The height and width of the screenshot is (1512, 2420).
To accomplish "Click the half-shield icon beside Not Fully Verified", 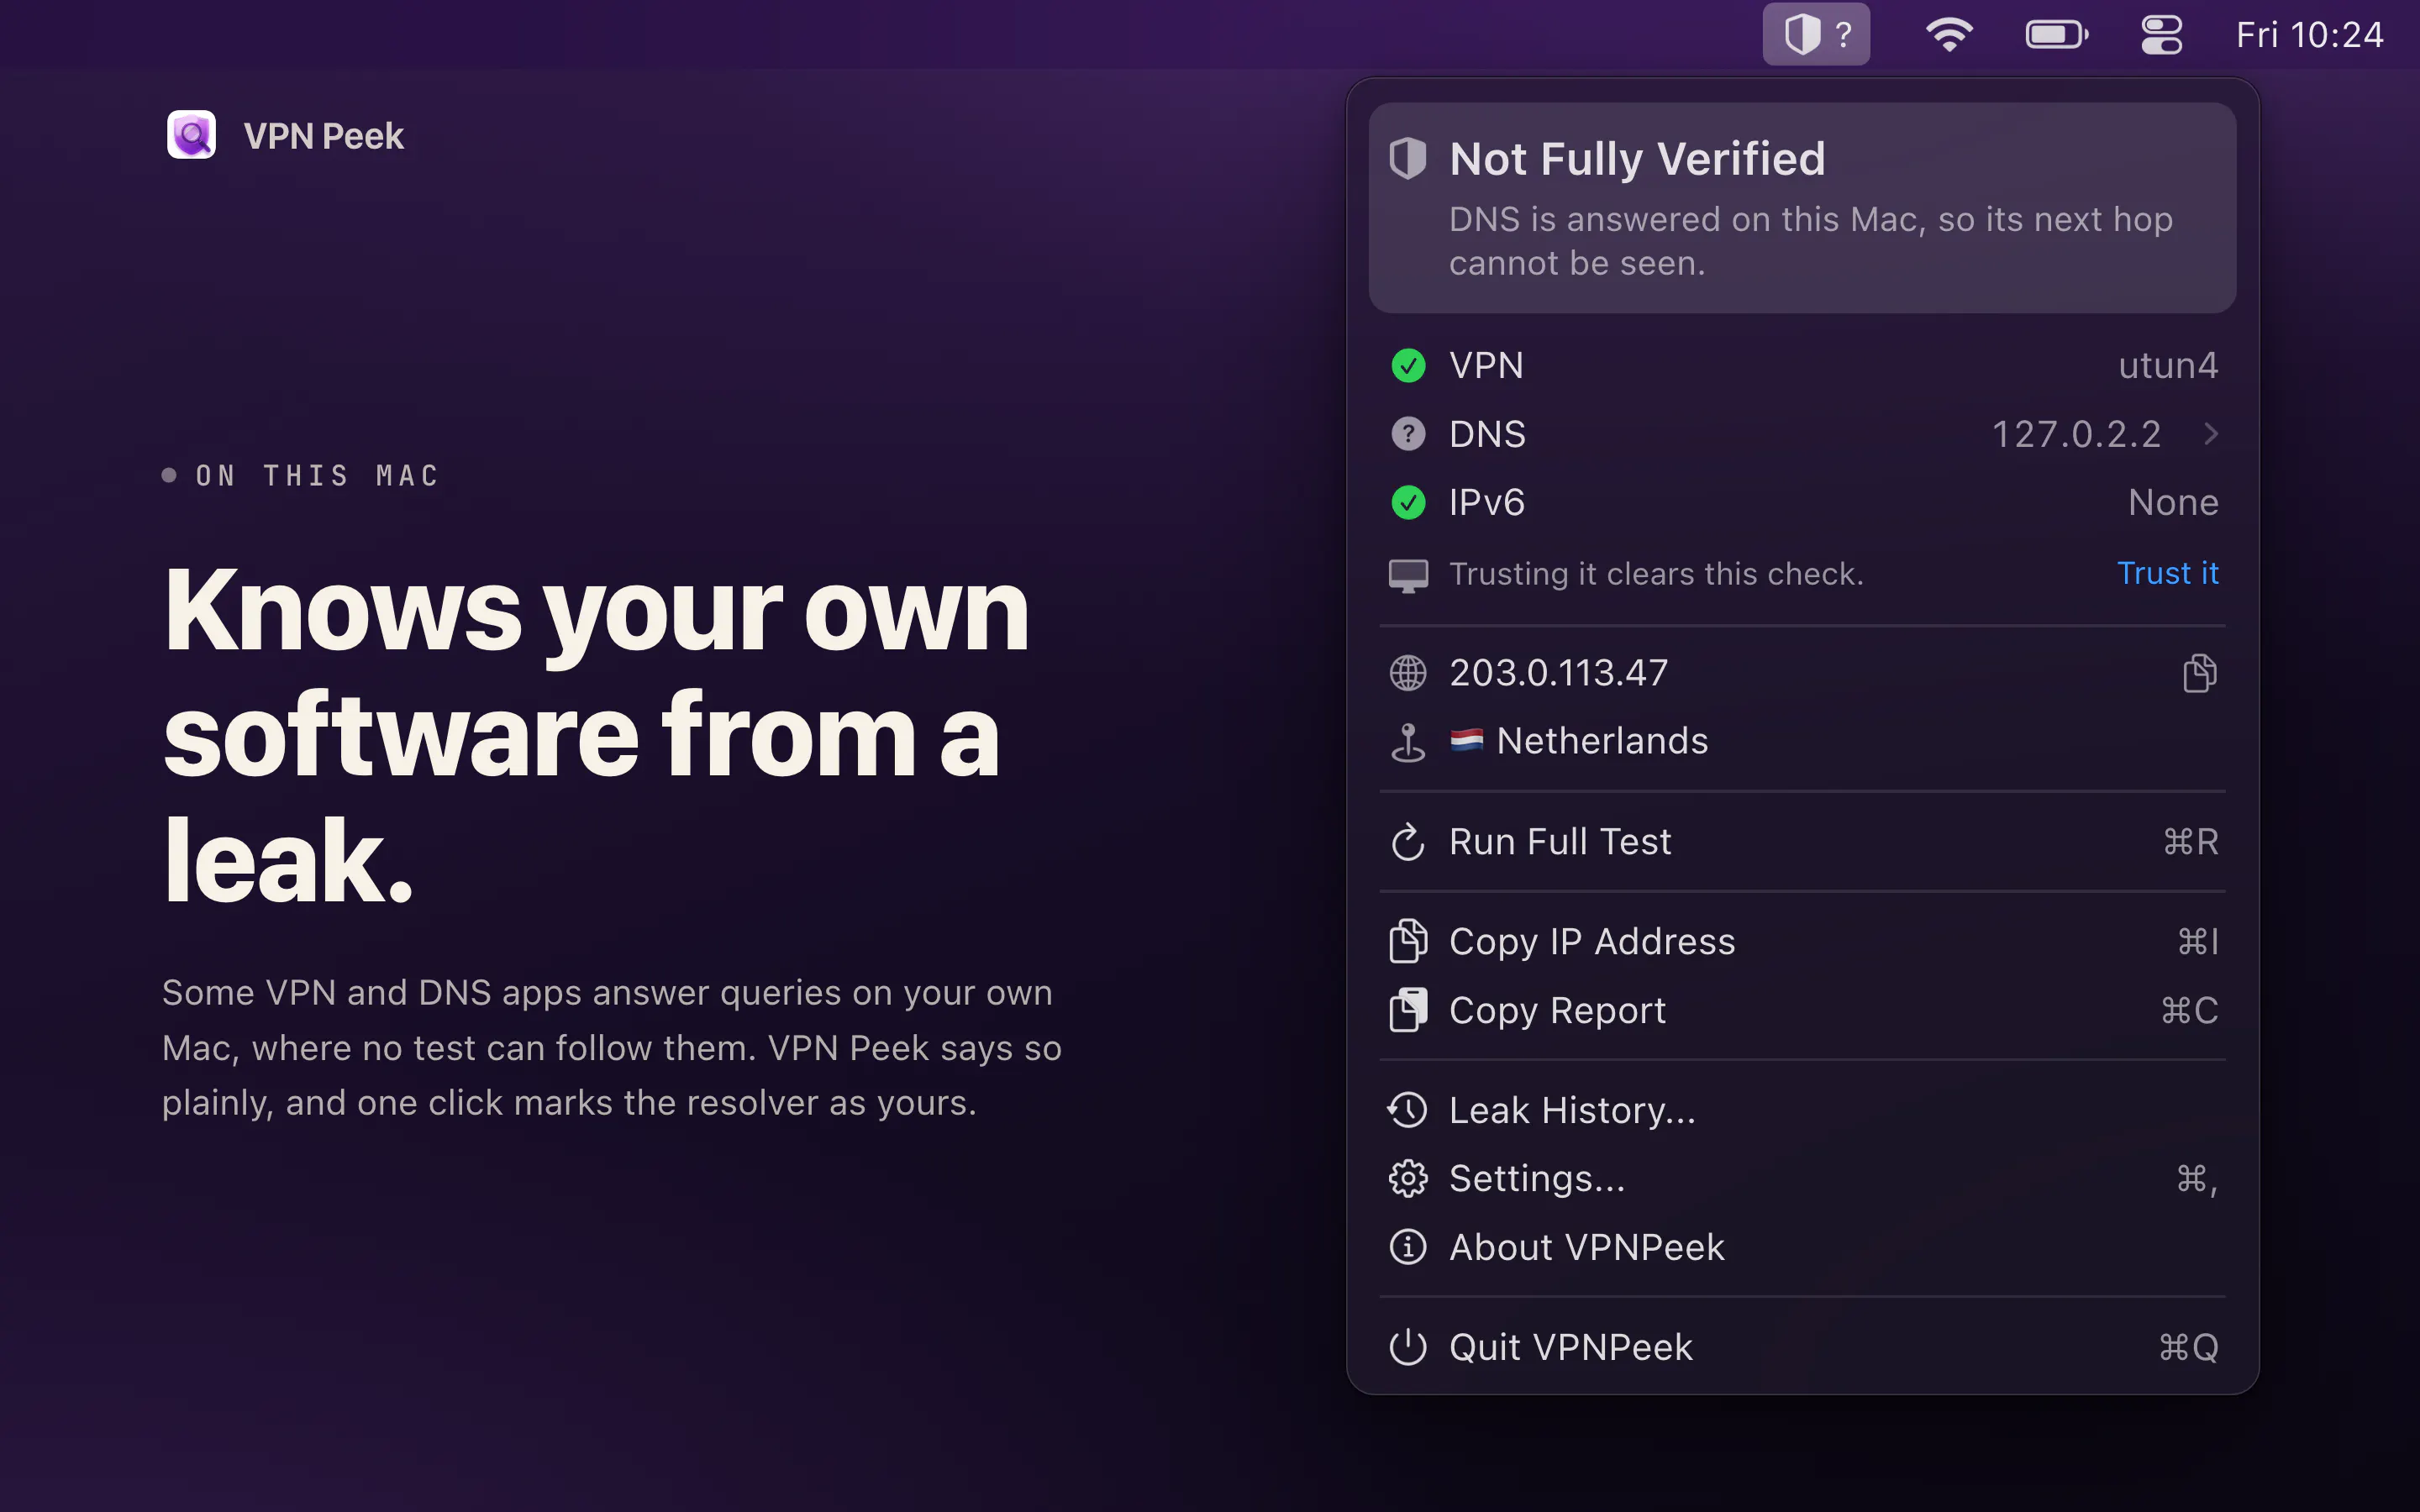I will [x=1408, y=158].
